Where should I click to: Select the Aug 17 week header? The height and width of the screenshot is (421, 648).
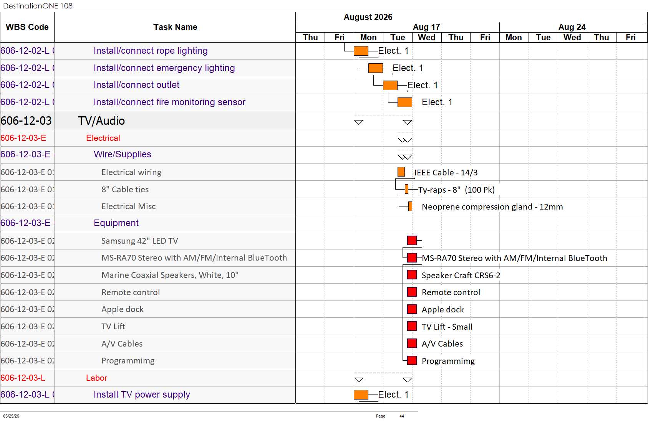[x=426, y=27]
